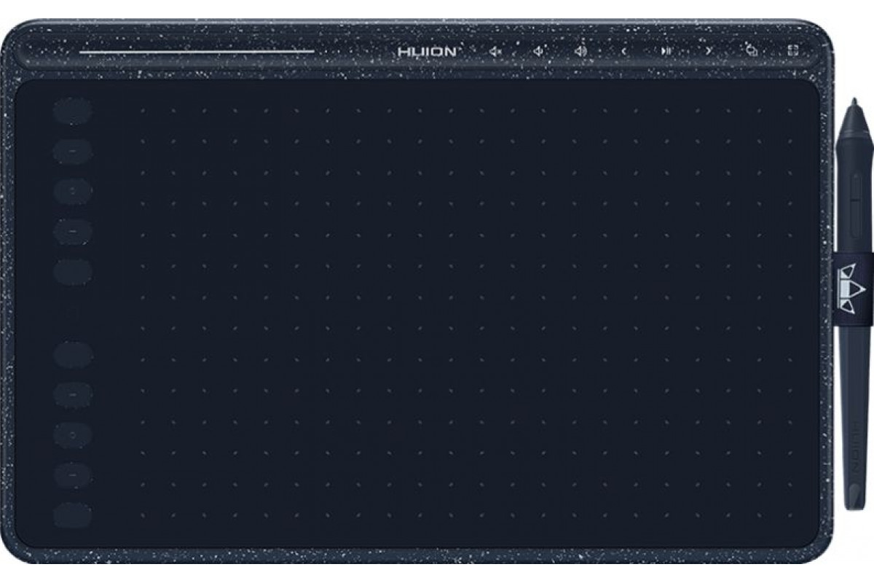The image size is (874, 583).
Task: Tap the previous track arrow
Action: point(623,51)
